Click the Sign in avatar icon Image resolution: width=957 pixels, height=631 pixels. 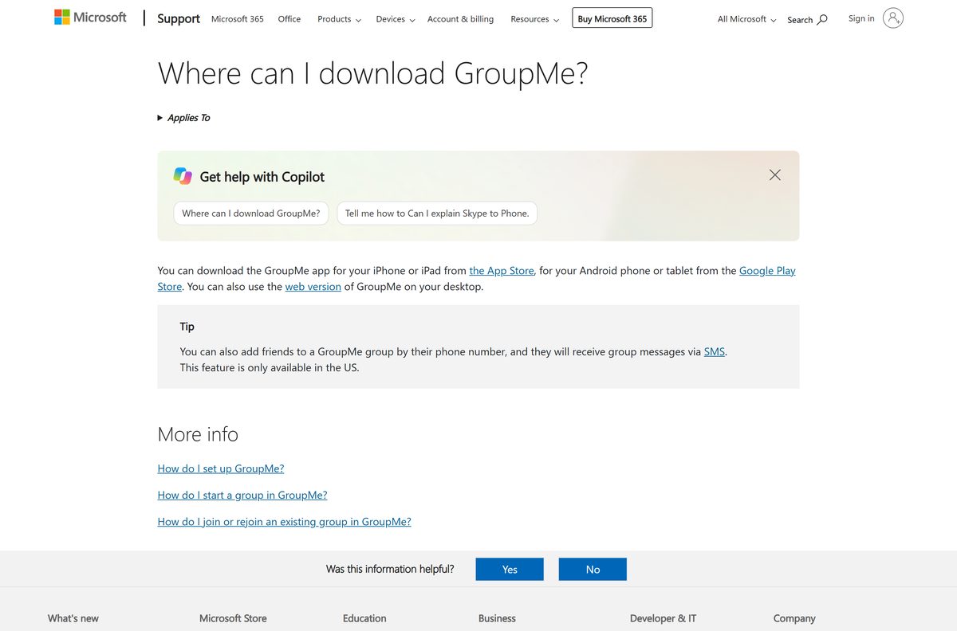point(893,18)
